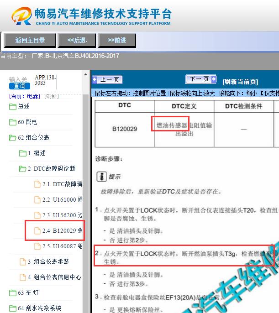
Task: Click sidebar scrollbar up arrow
Action: 86,74
